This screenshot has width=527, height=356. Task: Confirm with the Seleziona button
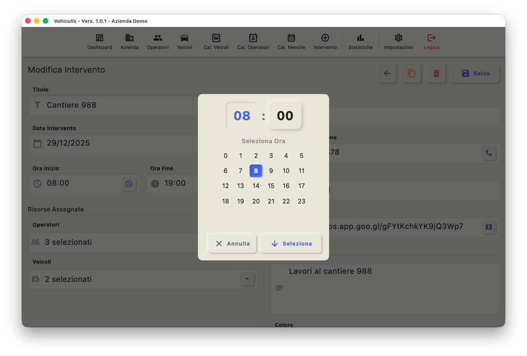[291, 244]
